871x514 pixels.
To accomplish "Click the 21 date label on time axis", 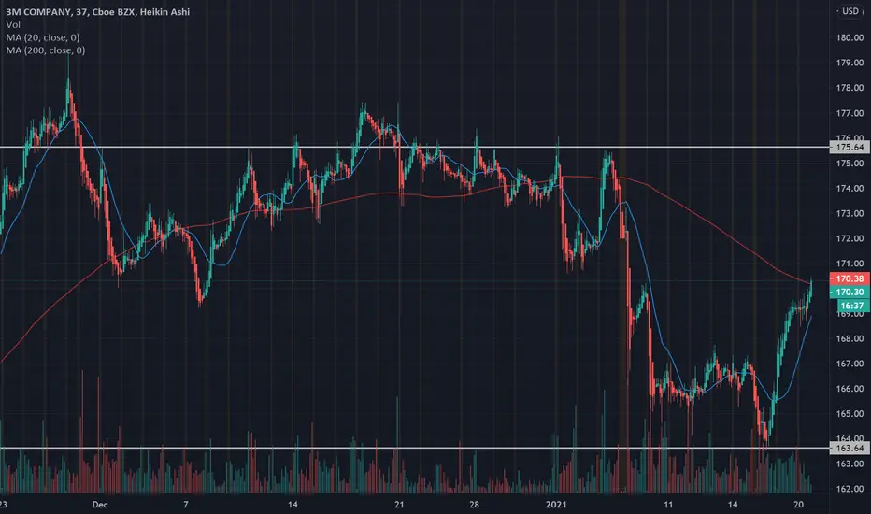I will 399,505.
